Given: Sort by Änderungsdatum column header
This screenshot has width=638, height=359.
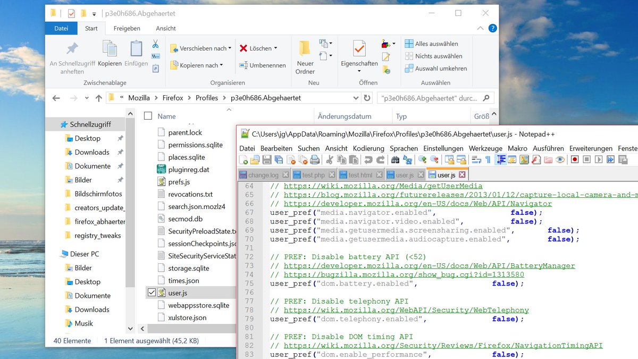Looking at the screenshot, I should (344, 116).
